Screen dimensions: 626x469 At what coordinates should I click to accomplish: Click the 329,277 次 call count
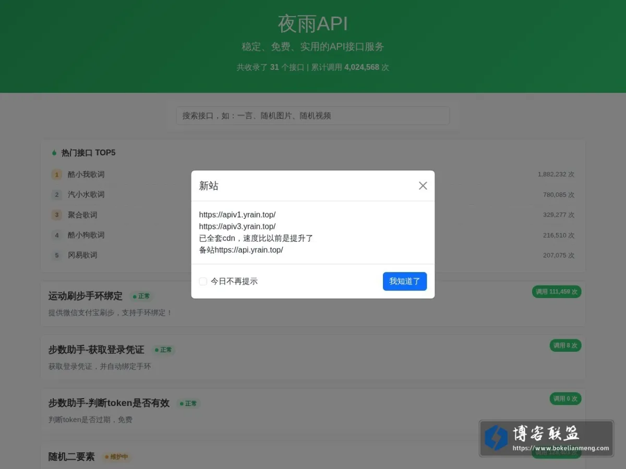(559, 215)
